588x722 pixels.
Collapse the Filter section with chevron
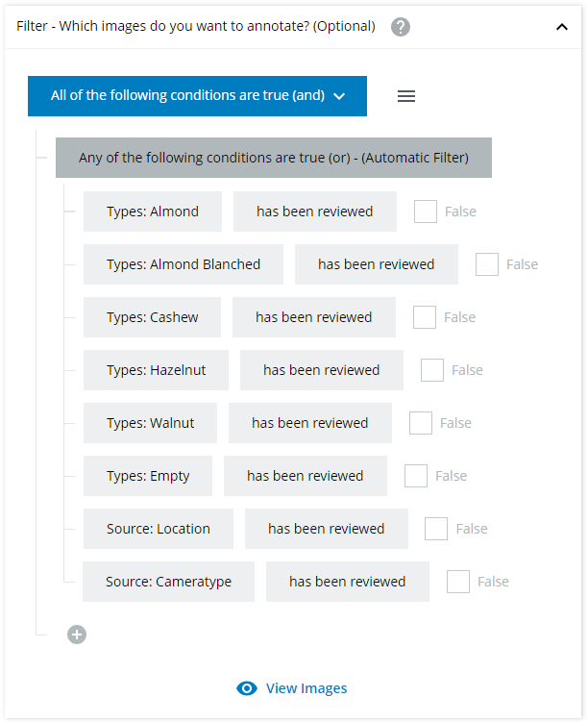click(x=562, y=27)
